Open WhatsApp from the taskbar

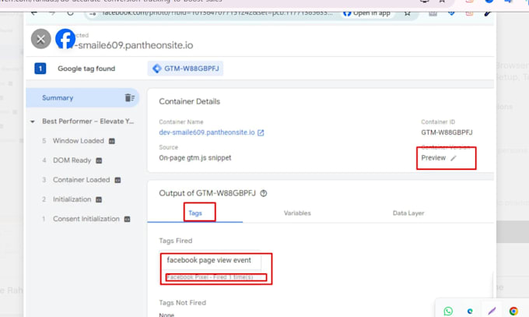coord(448,311)
